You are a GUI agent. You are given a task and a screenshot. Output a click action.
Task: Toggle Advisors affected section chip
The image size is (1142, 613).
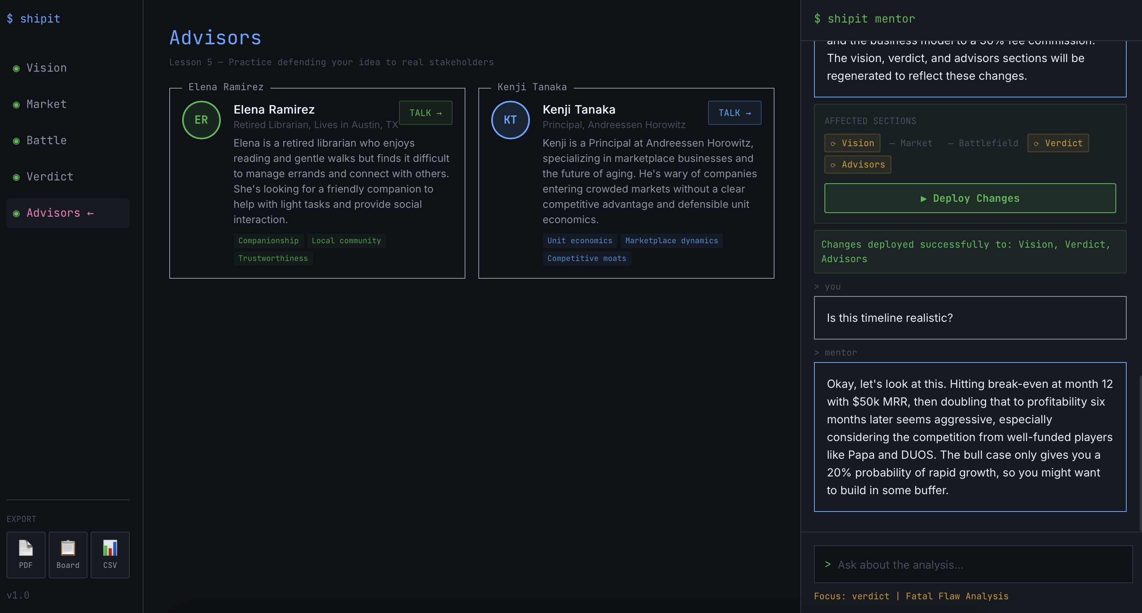click(x=858, y=164)
